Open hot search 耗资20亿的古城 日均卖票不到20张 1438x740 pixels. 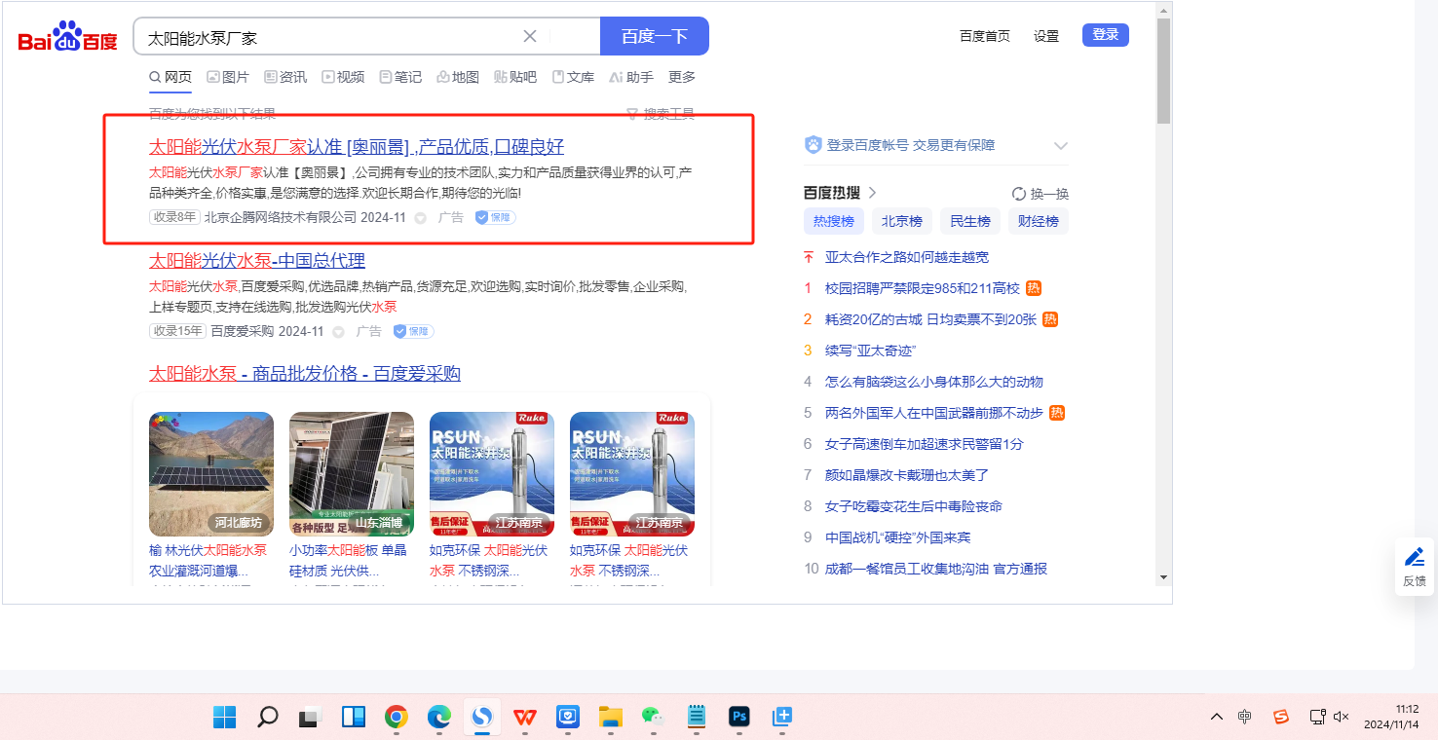tap(931, 319)
